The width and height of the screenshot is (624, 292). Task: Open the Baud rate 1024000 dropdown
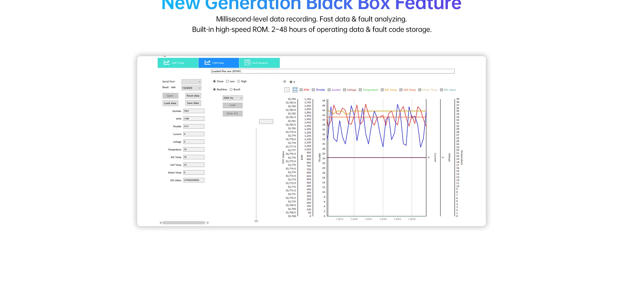[x=191, y=88]
